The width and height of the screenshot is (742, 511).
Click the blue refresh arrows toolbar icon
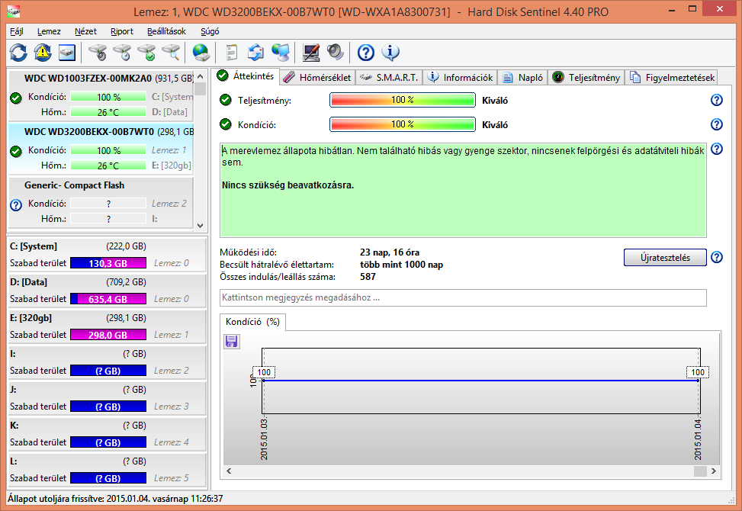tap(18, 53)
